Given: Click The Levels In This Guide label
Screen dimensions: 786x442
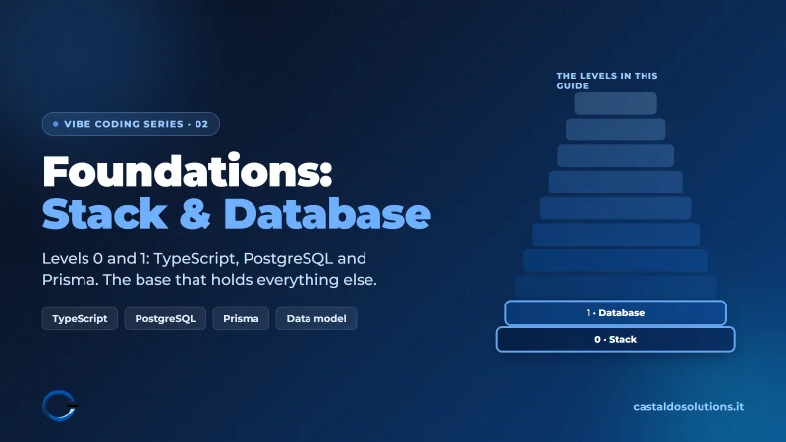Looking at the screenshot, I should (607, 81).
